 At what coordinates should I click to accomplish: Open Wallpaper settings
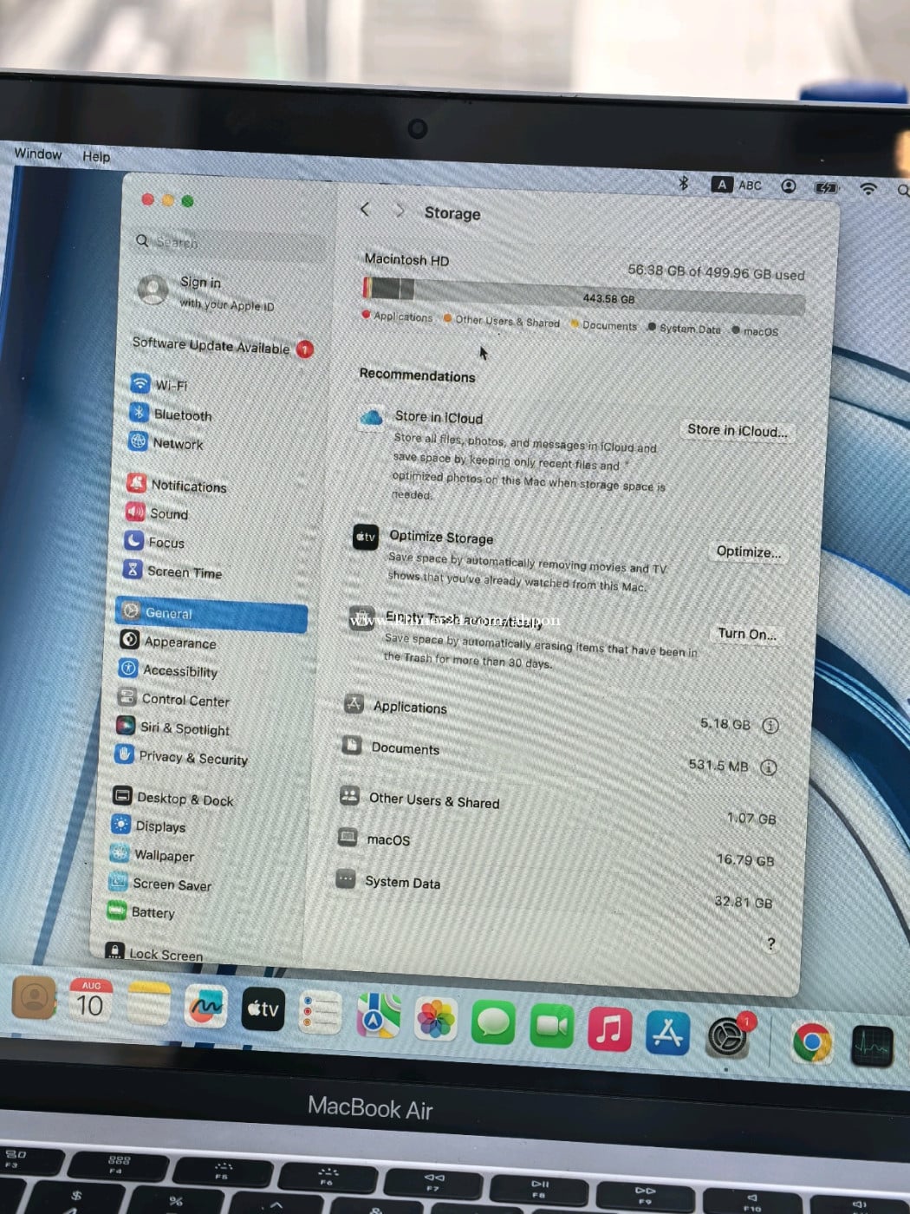(x=152, y=855)
